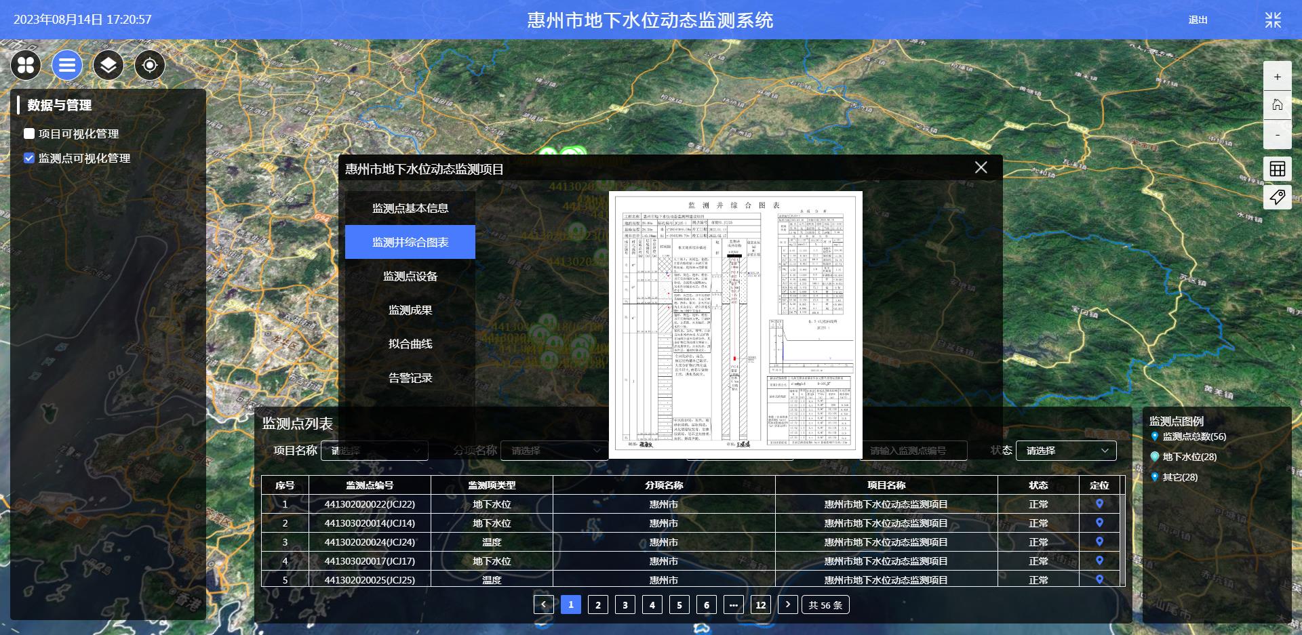The height and width of the screenshot is (635, 1302).
Task: Click the four-dot apps menu icon
Action: click(x=26, y=65)
